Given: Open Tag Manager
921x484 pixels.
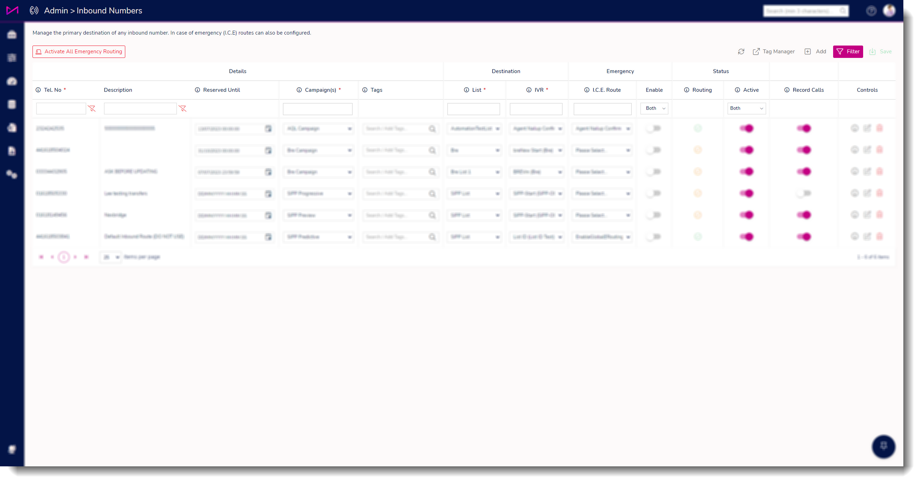Looking at the screenshot, I should point(774,52).
